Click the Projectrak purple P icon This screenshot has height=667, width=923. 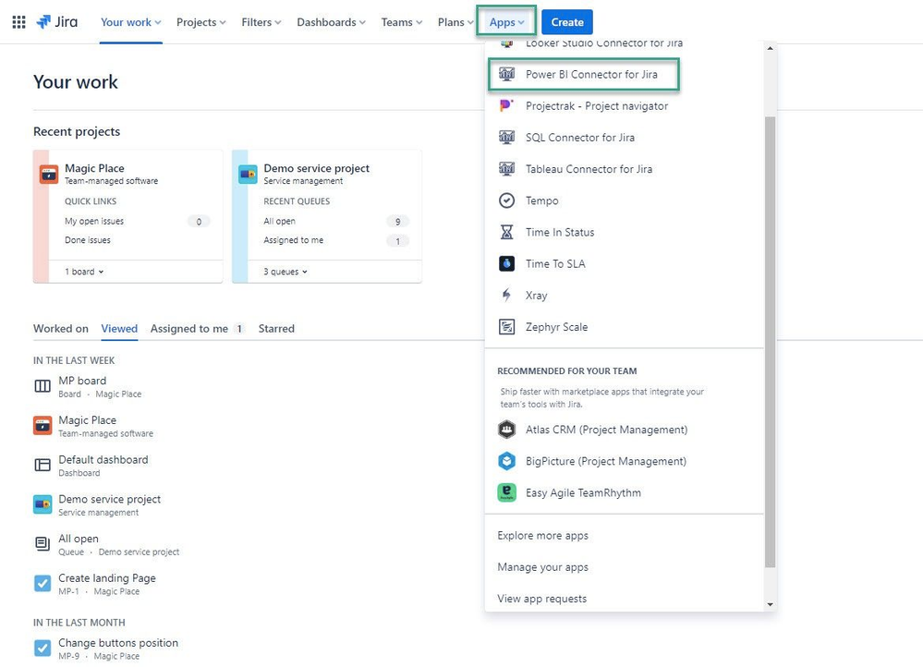pos(506,106)
